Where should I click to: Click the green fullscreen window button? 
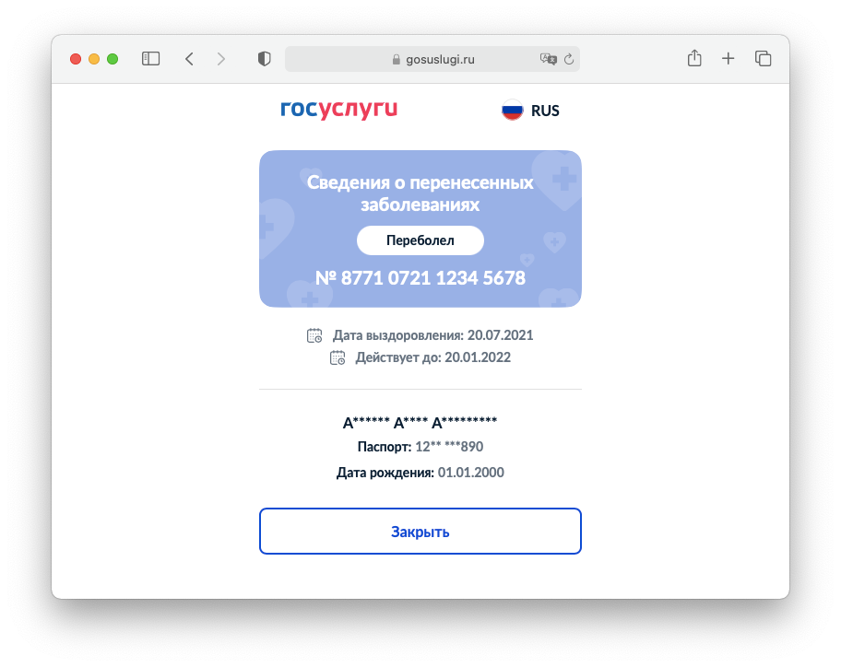point(113,59)
